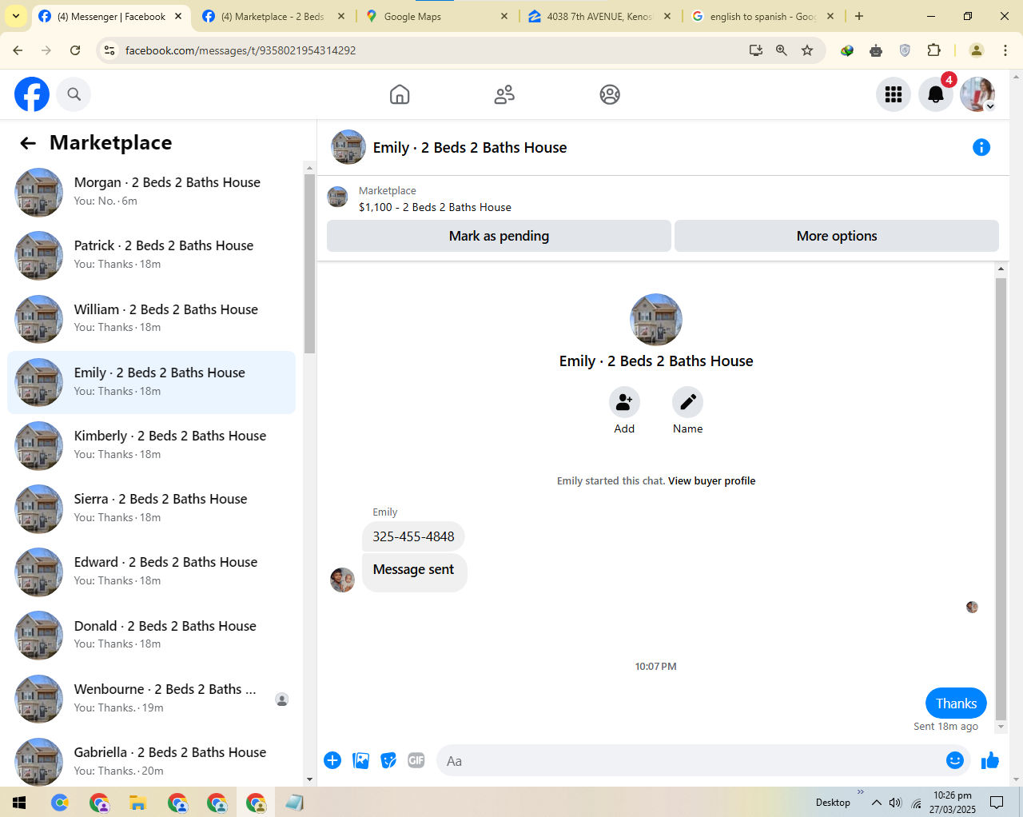
Task: Open the Facebook menu grid icon
Action: [x=894, y=94]
